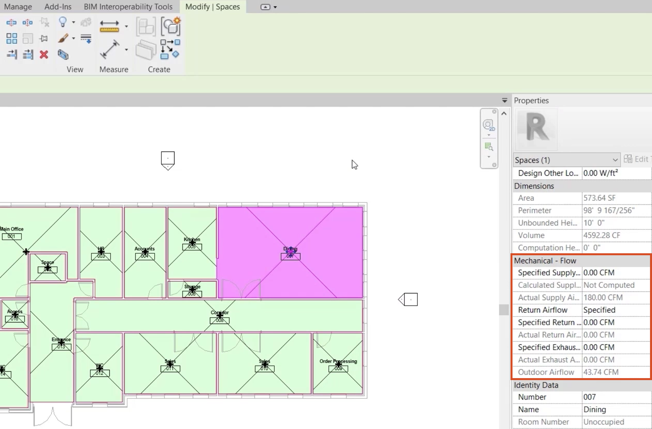Open the view tab list dropdown arrow
This screenshot has height=429, width=652.
[x=505, y=100]
